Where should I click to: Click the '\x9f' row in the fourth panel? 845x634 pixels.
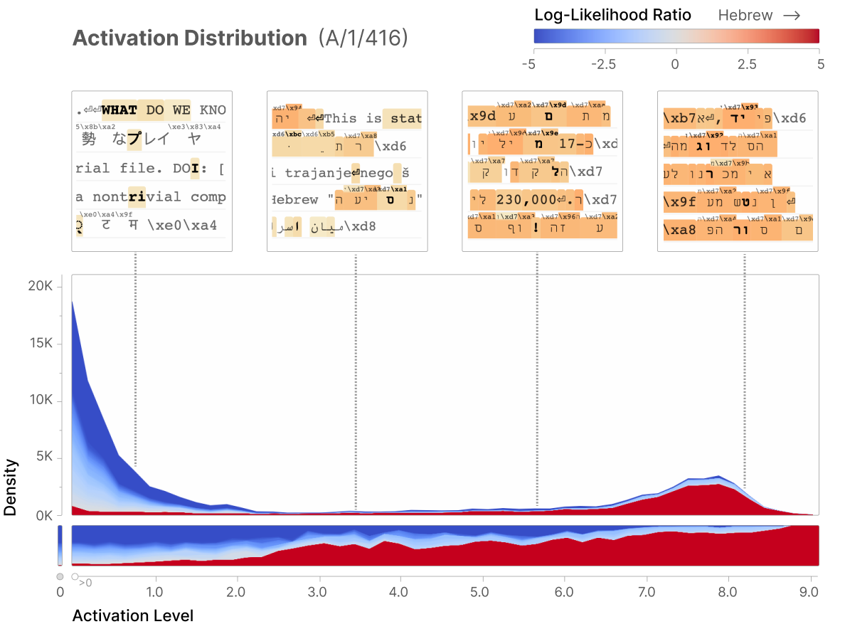[x=738, y=202]
